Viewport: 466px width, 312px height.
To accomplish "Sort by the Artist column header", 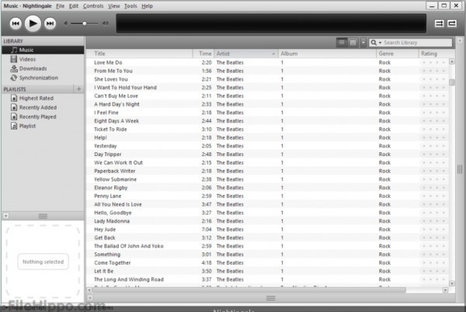I will click(246, 54).
